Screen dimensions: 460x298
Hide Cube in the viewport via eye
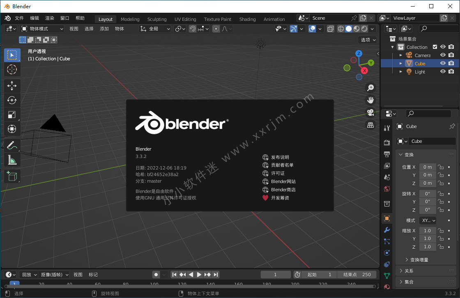coord(443,63)
